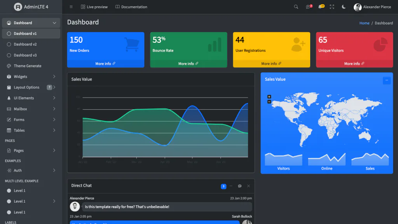398x224 pixels.
Task: Click the Alexander Pierce name in navbar
Action: [x=377, y=7]
